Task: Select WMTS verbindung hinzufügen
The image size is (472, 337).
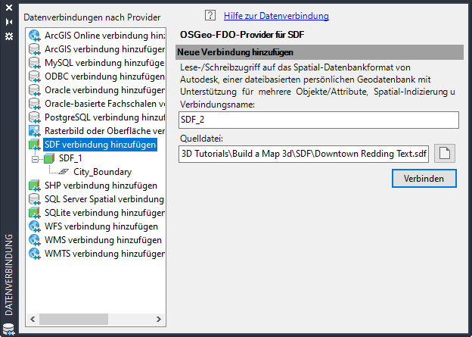Action: [104, 254]
